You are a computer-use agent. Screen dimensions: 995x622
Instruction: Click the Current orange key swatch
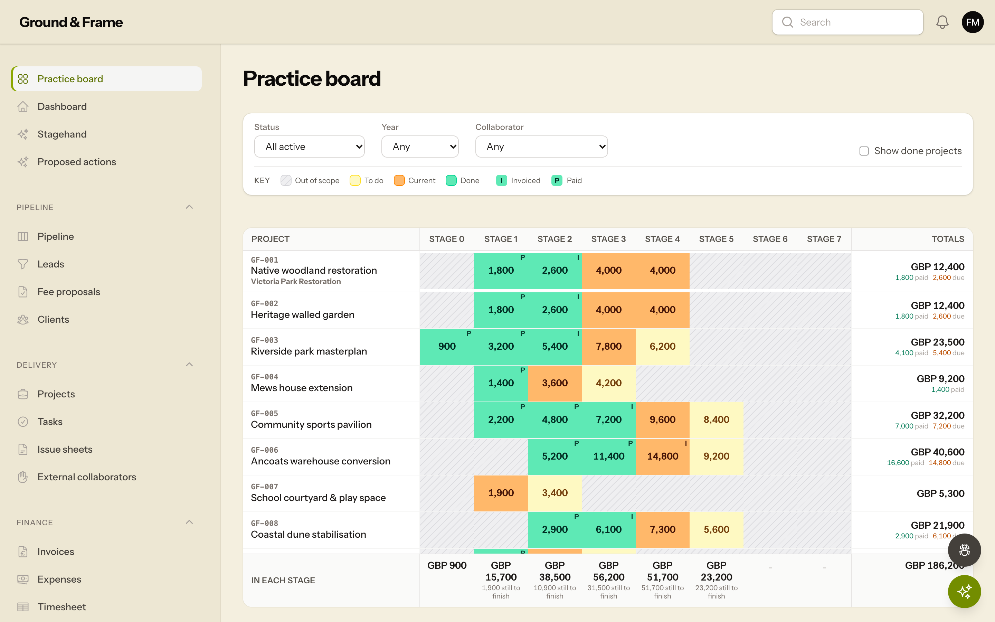(x=399, y=181)
